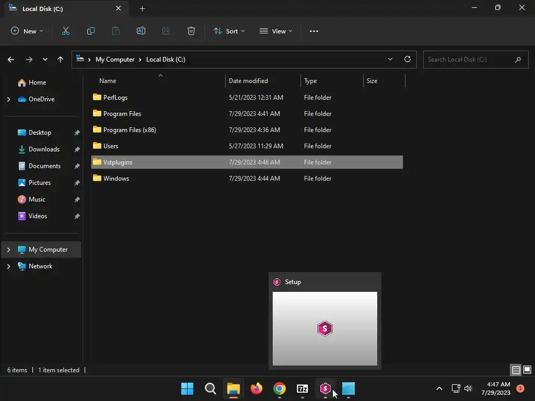Click the Rename icon in toolbar
535x401 pixels.
coord(141,31)
